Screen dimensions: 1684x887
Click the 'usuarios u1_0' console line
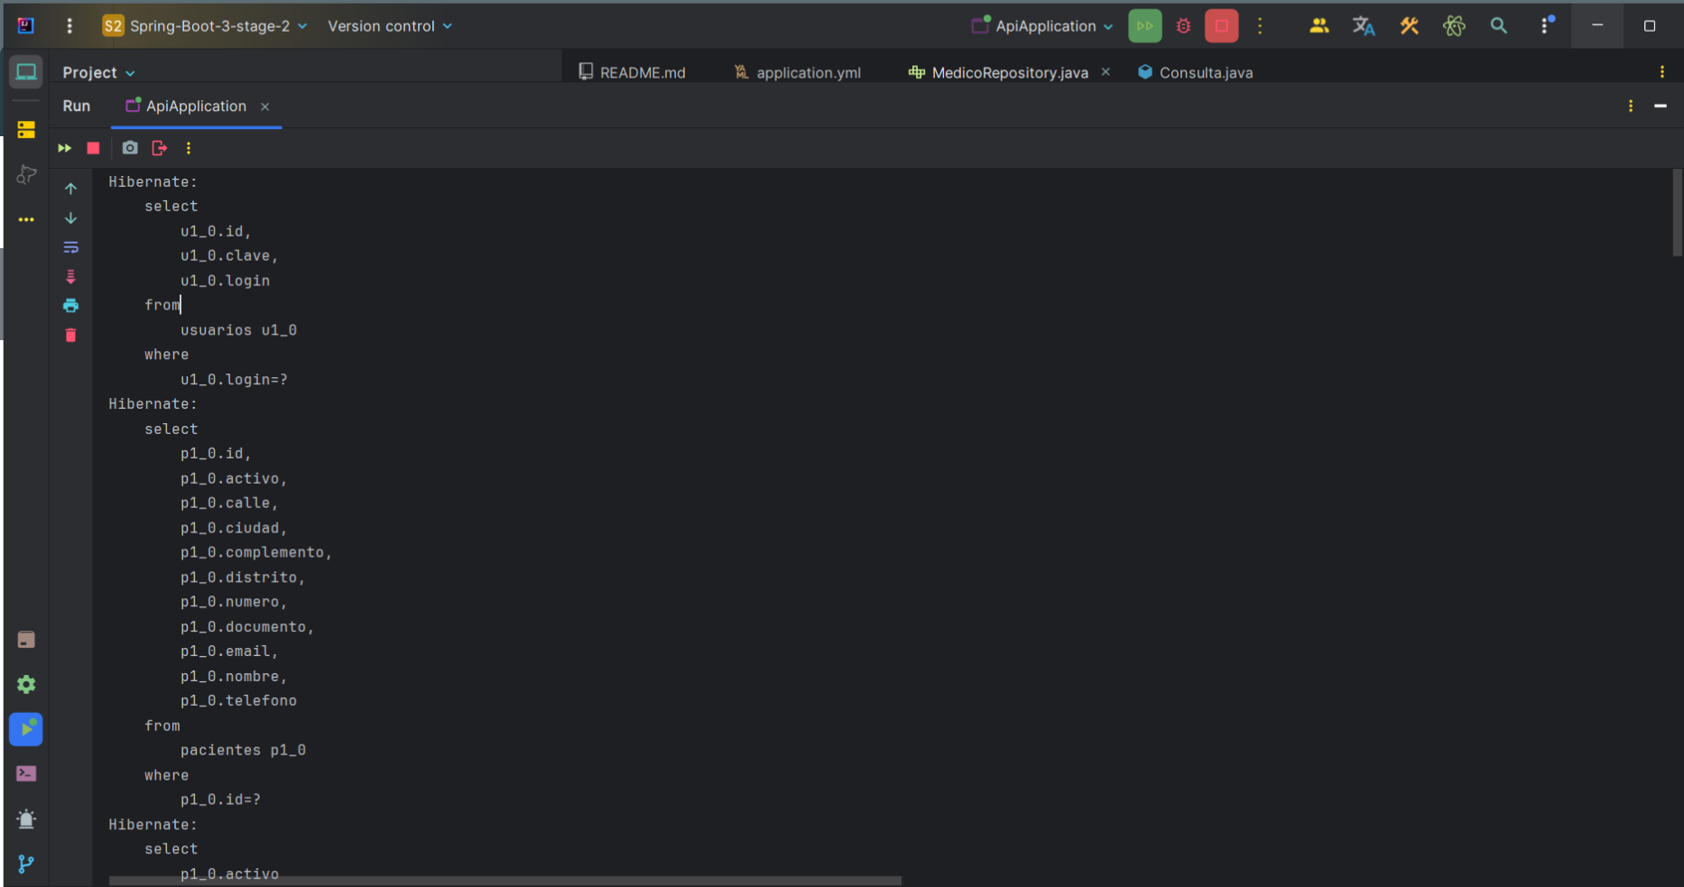pos(238,330)
